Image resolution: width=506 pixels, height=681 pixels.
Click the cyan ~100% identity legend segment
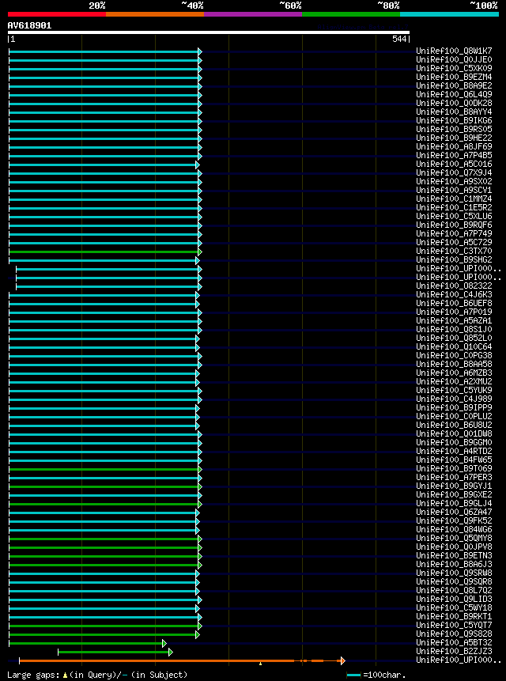pos(449,14)
